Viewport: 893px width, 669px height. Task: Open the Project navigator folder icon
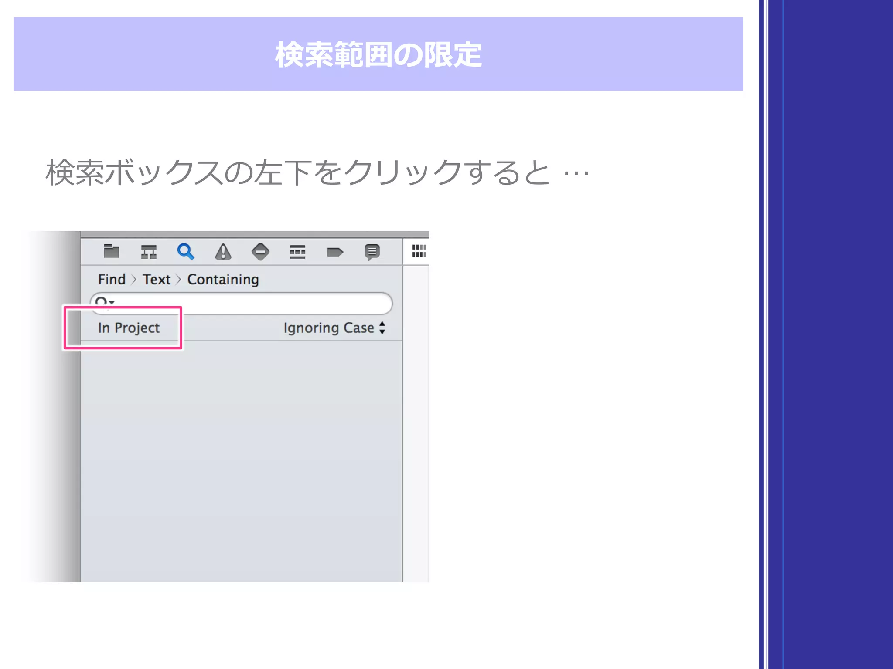pos(112,251)
